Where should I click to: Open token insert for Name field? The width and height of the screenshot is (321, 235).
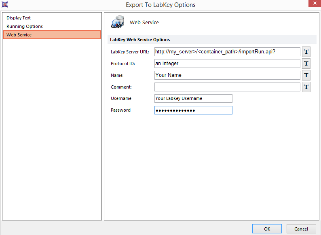coord(306,75)
